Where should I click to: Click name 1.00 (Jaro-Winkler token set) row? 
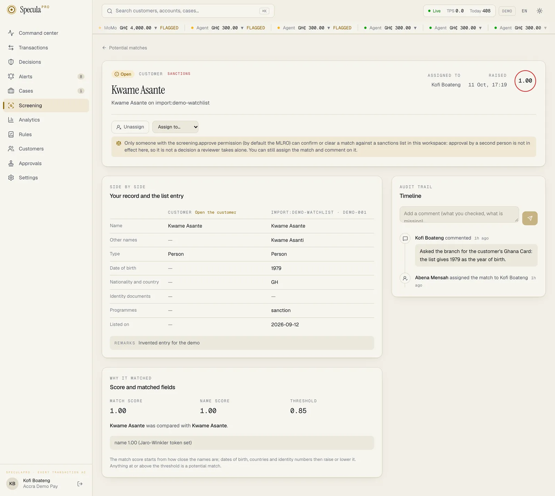click(x=242, y=443)
